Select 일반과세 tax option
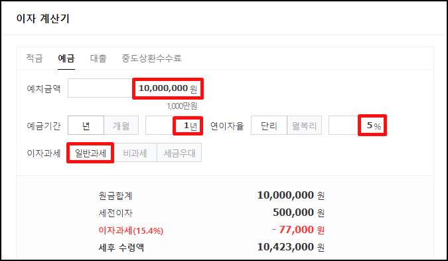 point(90,153)
